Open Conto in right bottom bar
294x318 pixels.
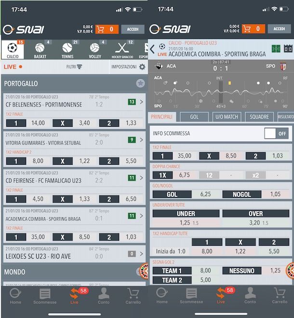point(250,296)
